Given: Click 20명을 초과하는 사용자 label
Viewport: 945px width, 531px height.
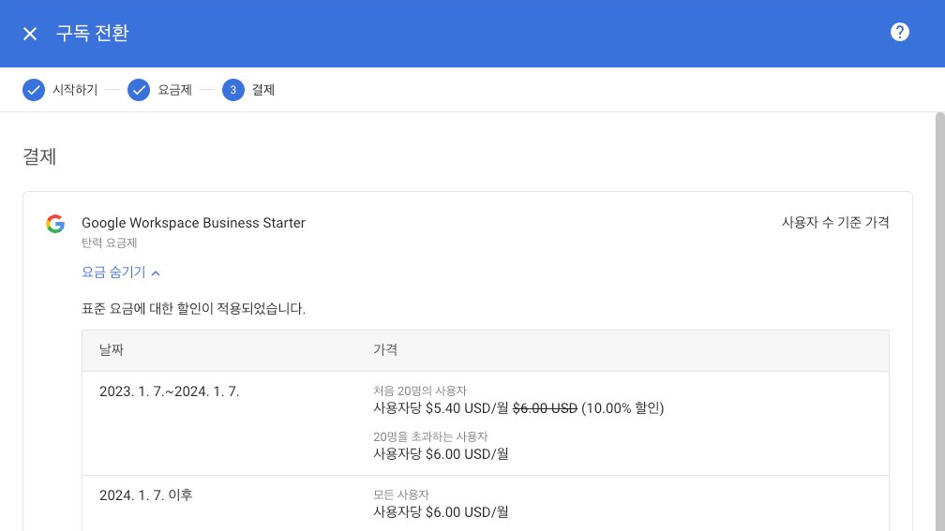Looking at the screenshot, I should tap(430, 436).
